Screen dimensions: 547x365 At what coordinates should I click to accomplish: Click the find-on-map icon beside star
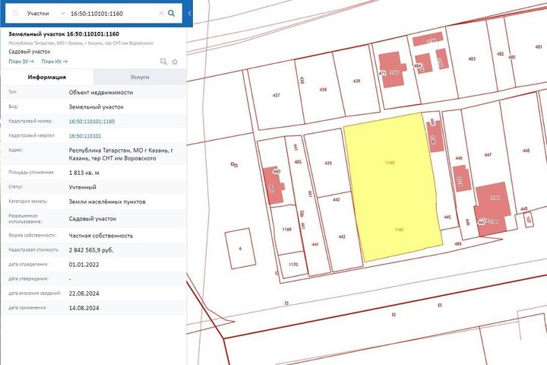(x=163, y=62)
